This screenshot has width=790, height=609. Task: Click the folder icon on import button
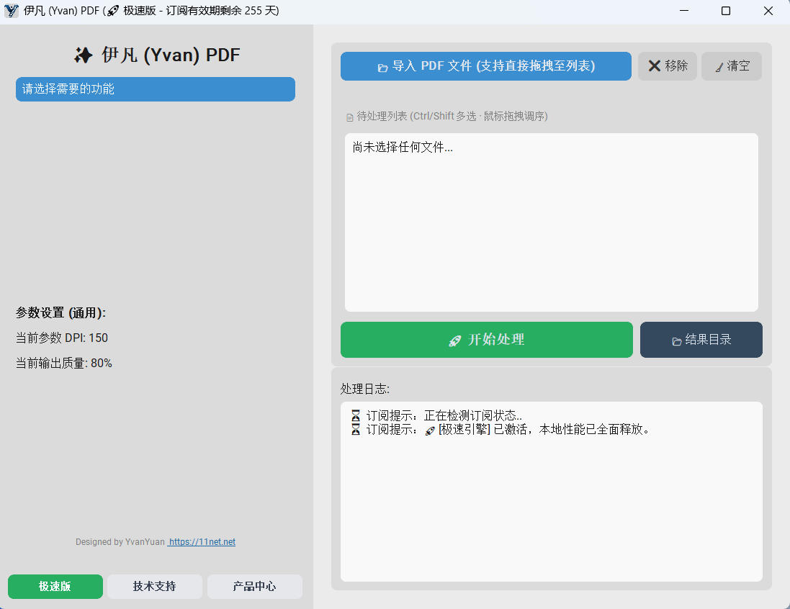point(383,68)
